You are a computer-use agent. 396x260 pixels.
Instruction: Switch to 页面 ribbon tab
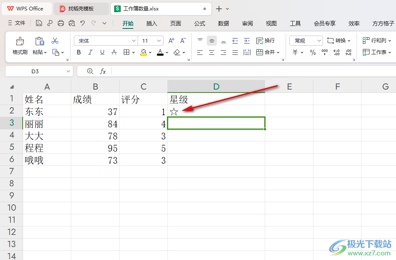click(x=175, y=23)
